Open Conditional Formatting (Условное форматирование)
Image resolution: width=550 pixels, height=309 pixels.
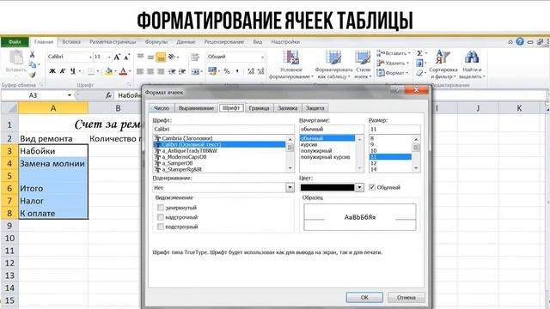click(291, 64)
